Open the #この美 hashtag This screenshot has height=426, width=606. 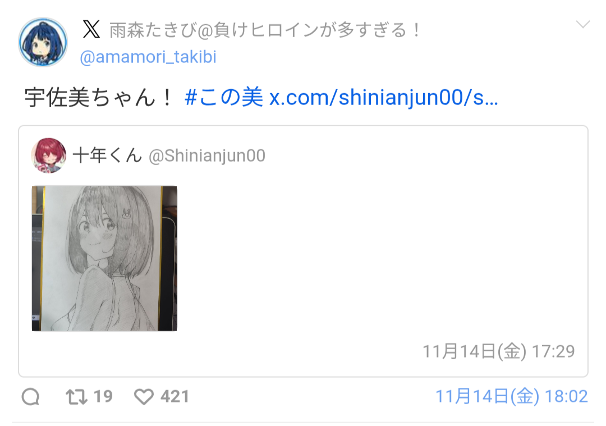coord(224,97)
